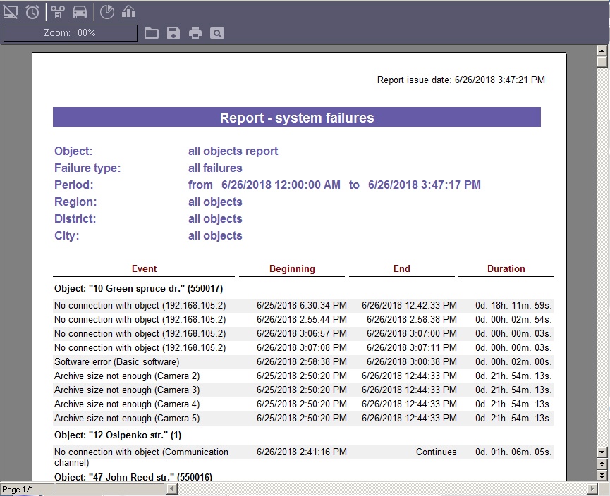Screen dimensions: 610x496
Task: Click the Archive size not enough (Camera 4) row
Action: point(127,404)
